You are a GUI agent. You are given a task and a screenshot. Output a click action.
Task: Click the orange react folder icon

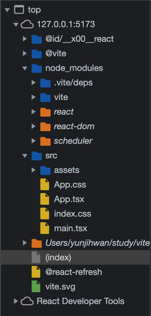(45, 112)
